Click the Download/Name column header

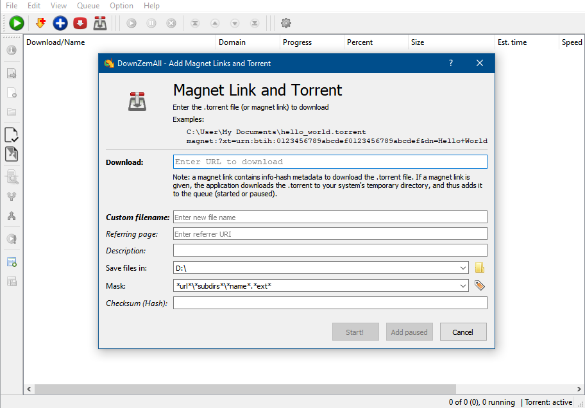(x=119, y=42)
